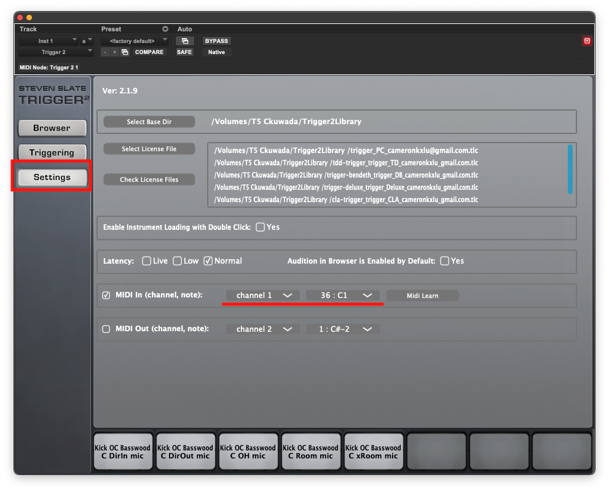Select the Kick OC Basswood C xRoom mic slot
Viewport: 609px width, 491px height.
point(373,452)
